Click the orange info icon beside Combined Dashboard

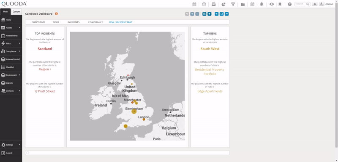click(56, 14)
